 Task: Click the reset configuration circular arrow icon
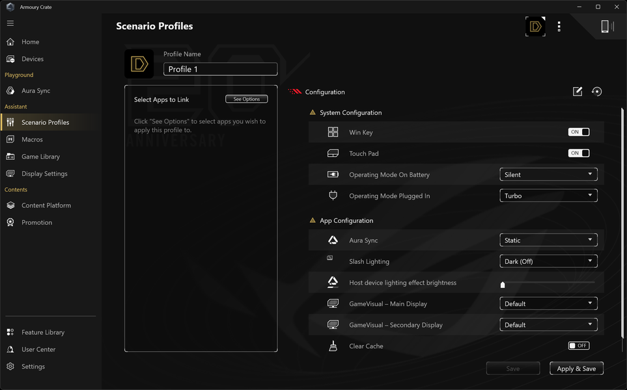pyautogui.click(x=596, y=92)
